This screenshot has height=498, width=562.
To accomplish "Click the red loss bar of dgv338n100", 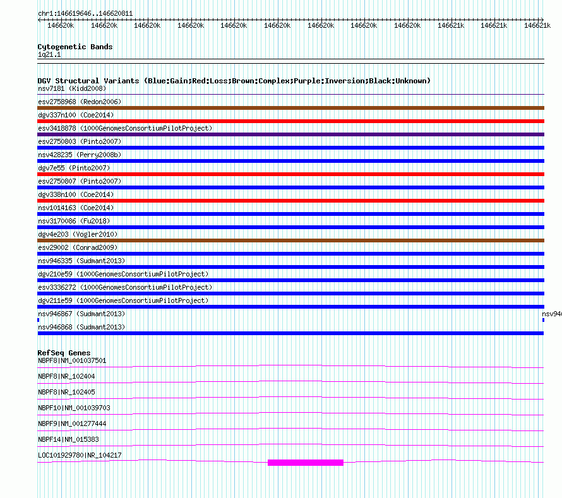I will click(x=290, y=201).
